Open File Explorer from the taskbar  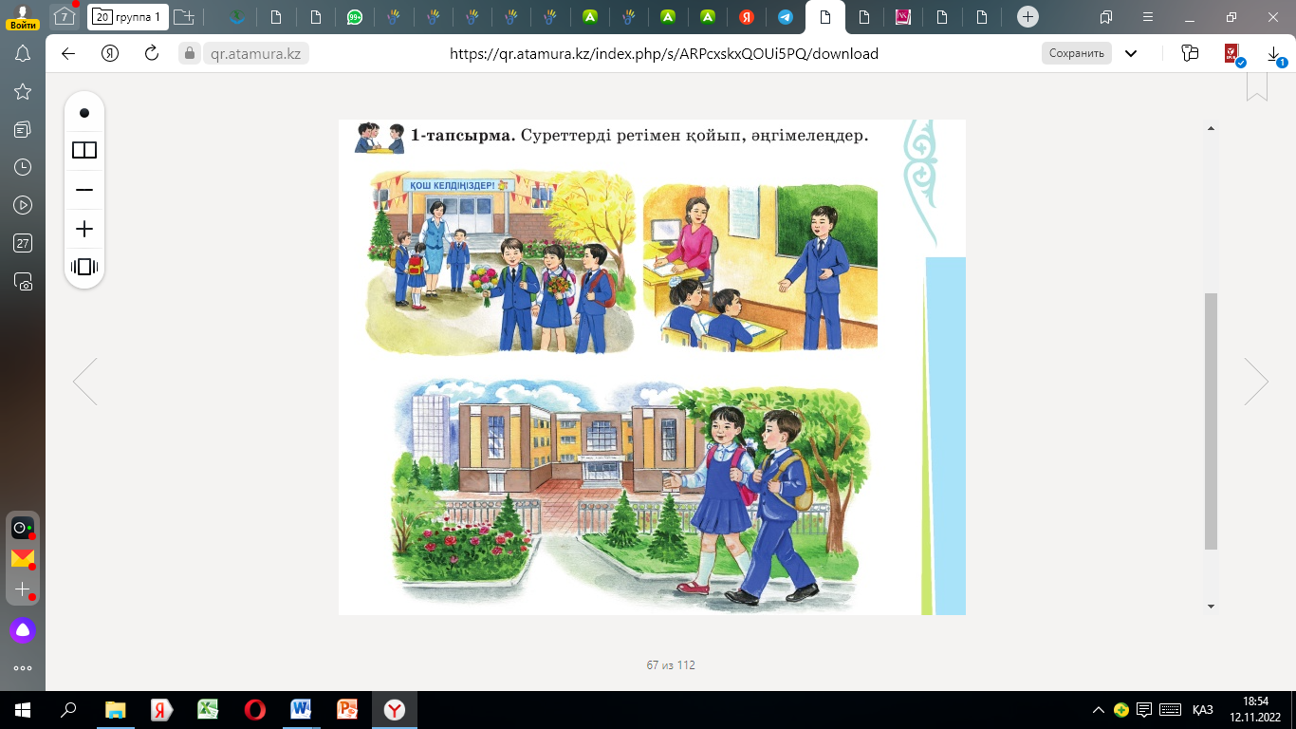tap(115, 709)
